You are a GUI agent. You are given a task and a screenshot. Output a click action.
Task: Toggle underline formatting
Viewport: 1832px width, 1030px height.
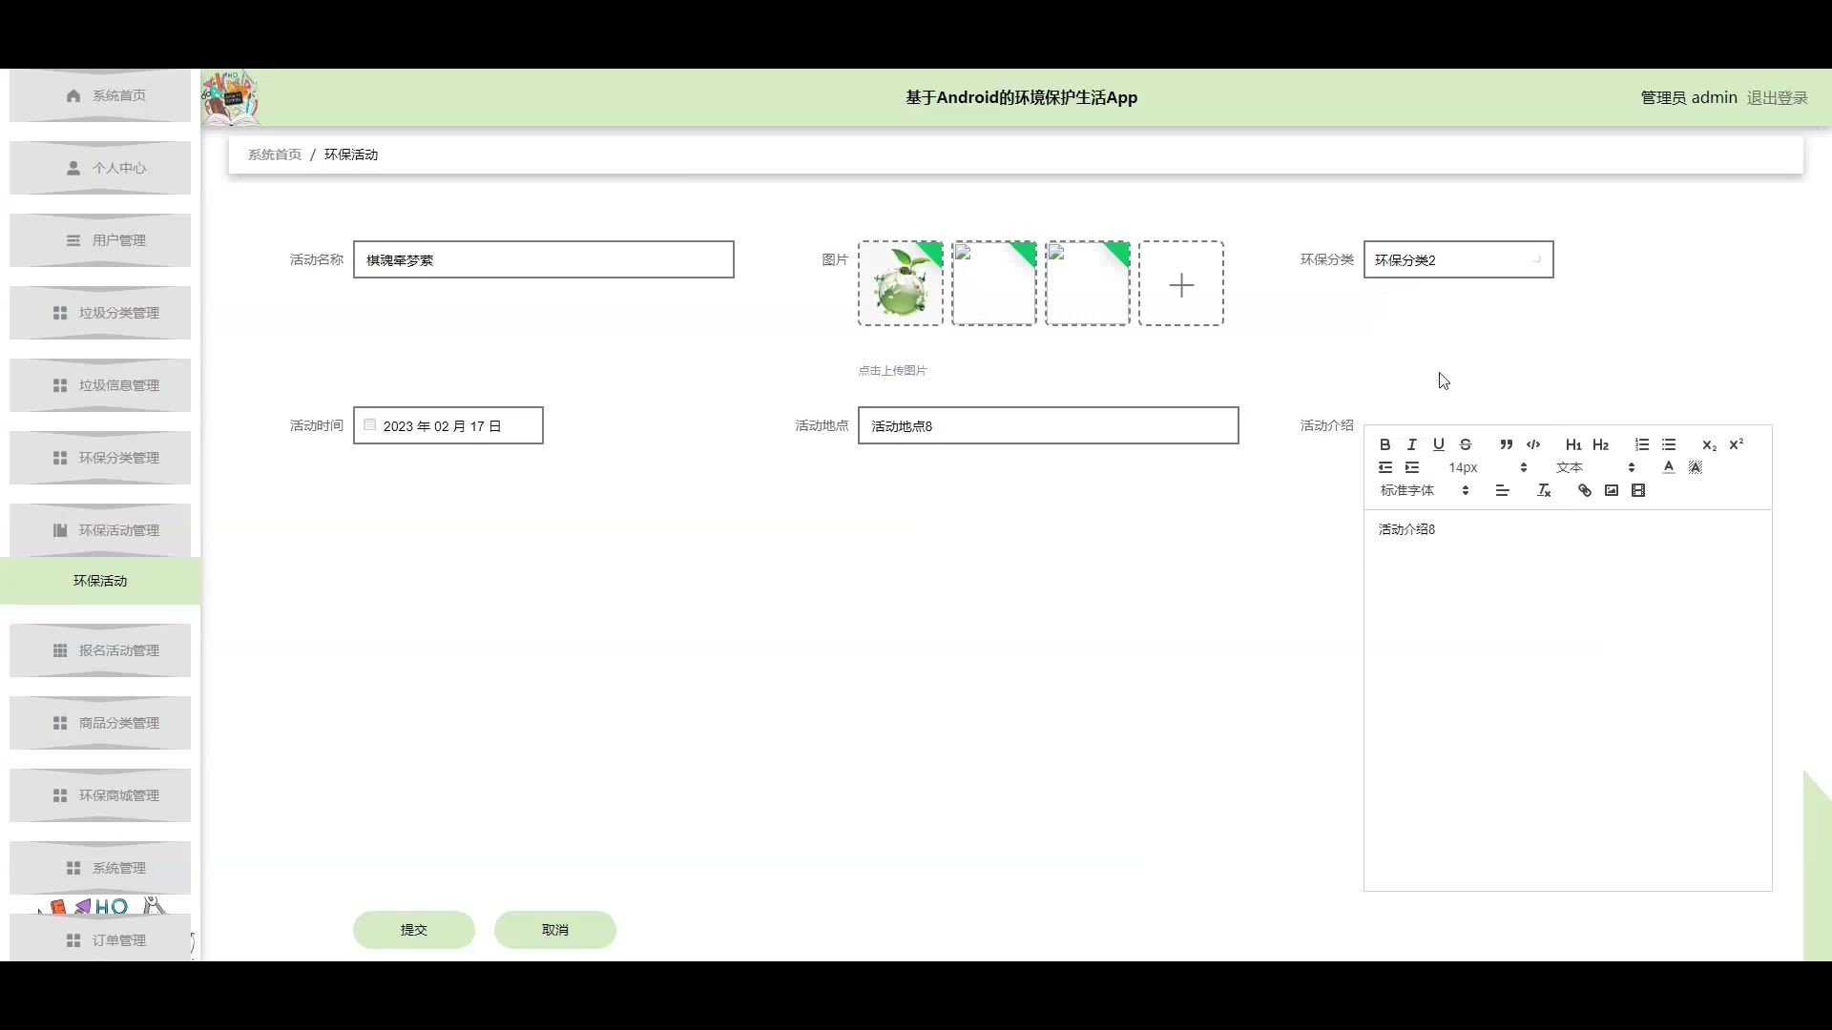[1438, 445]
